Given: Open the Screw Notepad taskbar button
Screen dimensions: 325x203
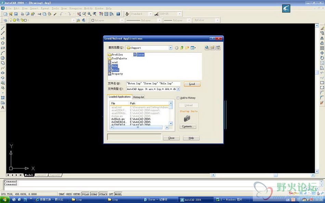Looking at the screenshot, I should (x=160, y=200).
